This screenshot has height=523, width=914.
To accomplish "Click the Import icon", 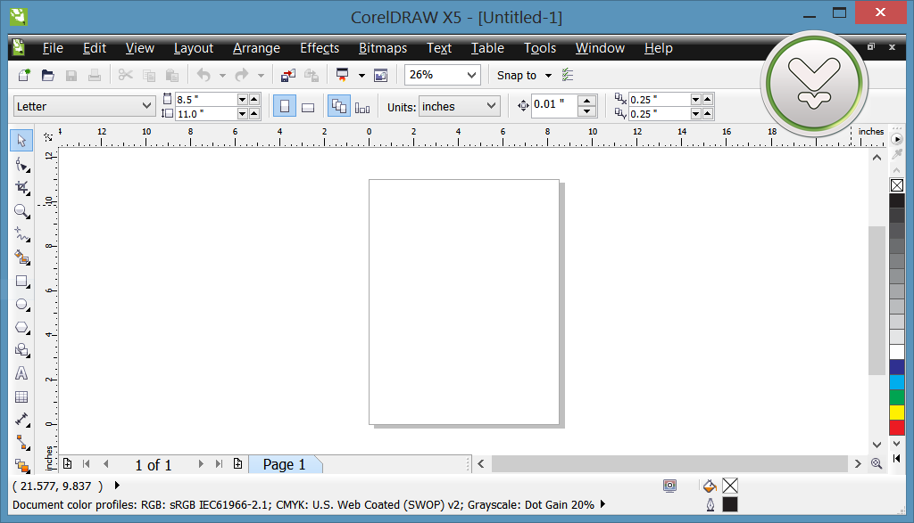I will coord(288,75).
